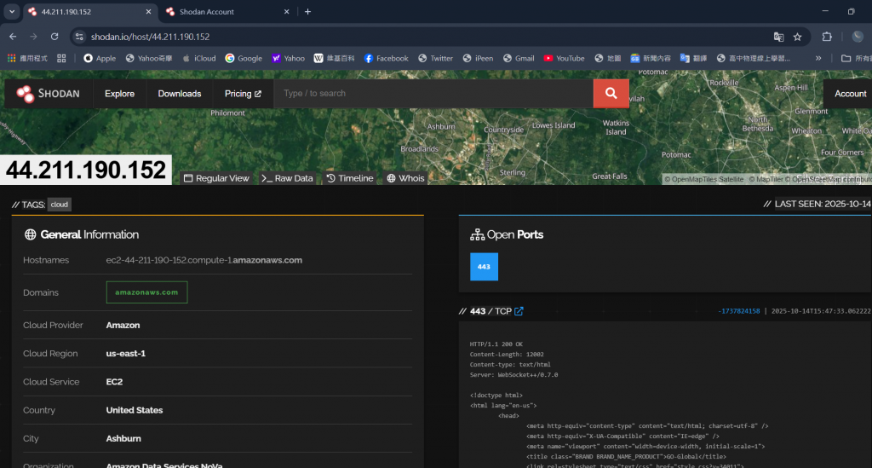Viewport: 872px width, 468px height.
Task: Open the Facebook bookmark
Action: (x=386, y=58)
